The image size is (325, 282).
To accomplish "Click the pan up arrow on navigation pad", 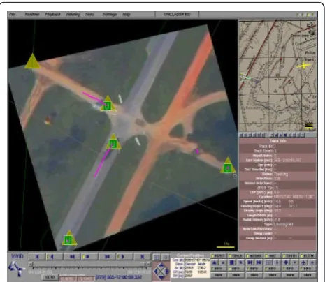I will tap(161, 265).
